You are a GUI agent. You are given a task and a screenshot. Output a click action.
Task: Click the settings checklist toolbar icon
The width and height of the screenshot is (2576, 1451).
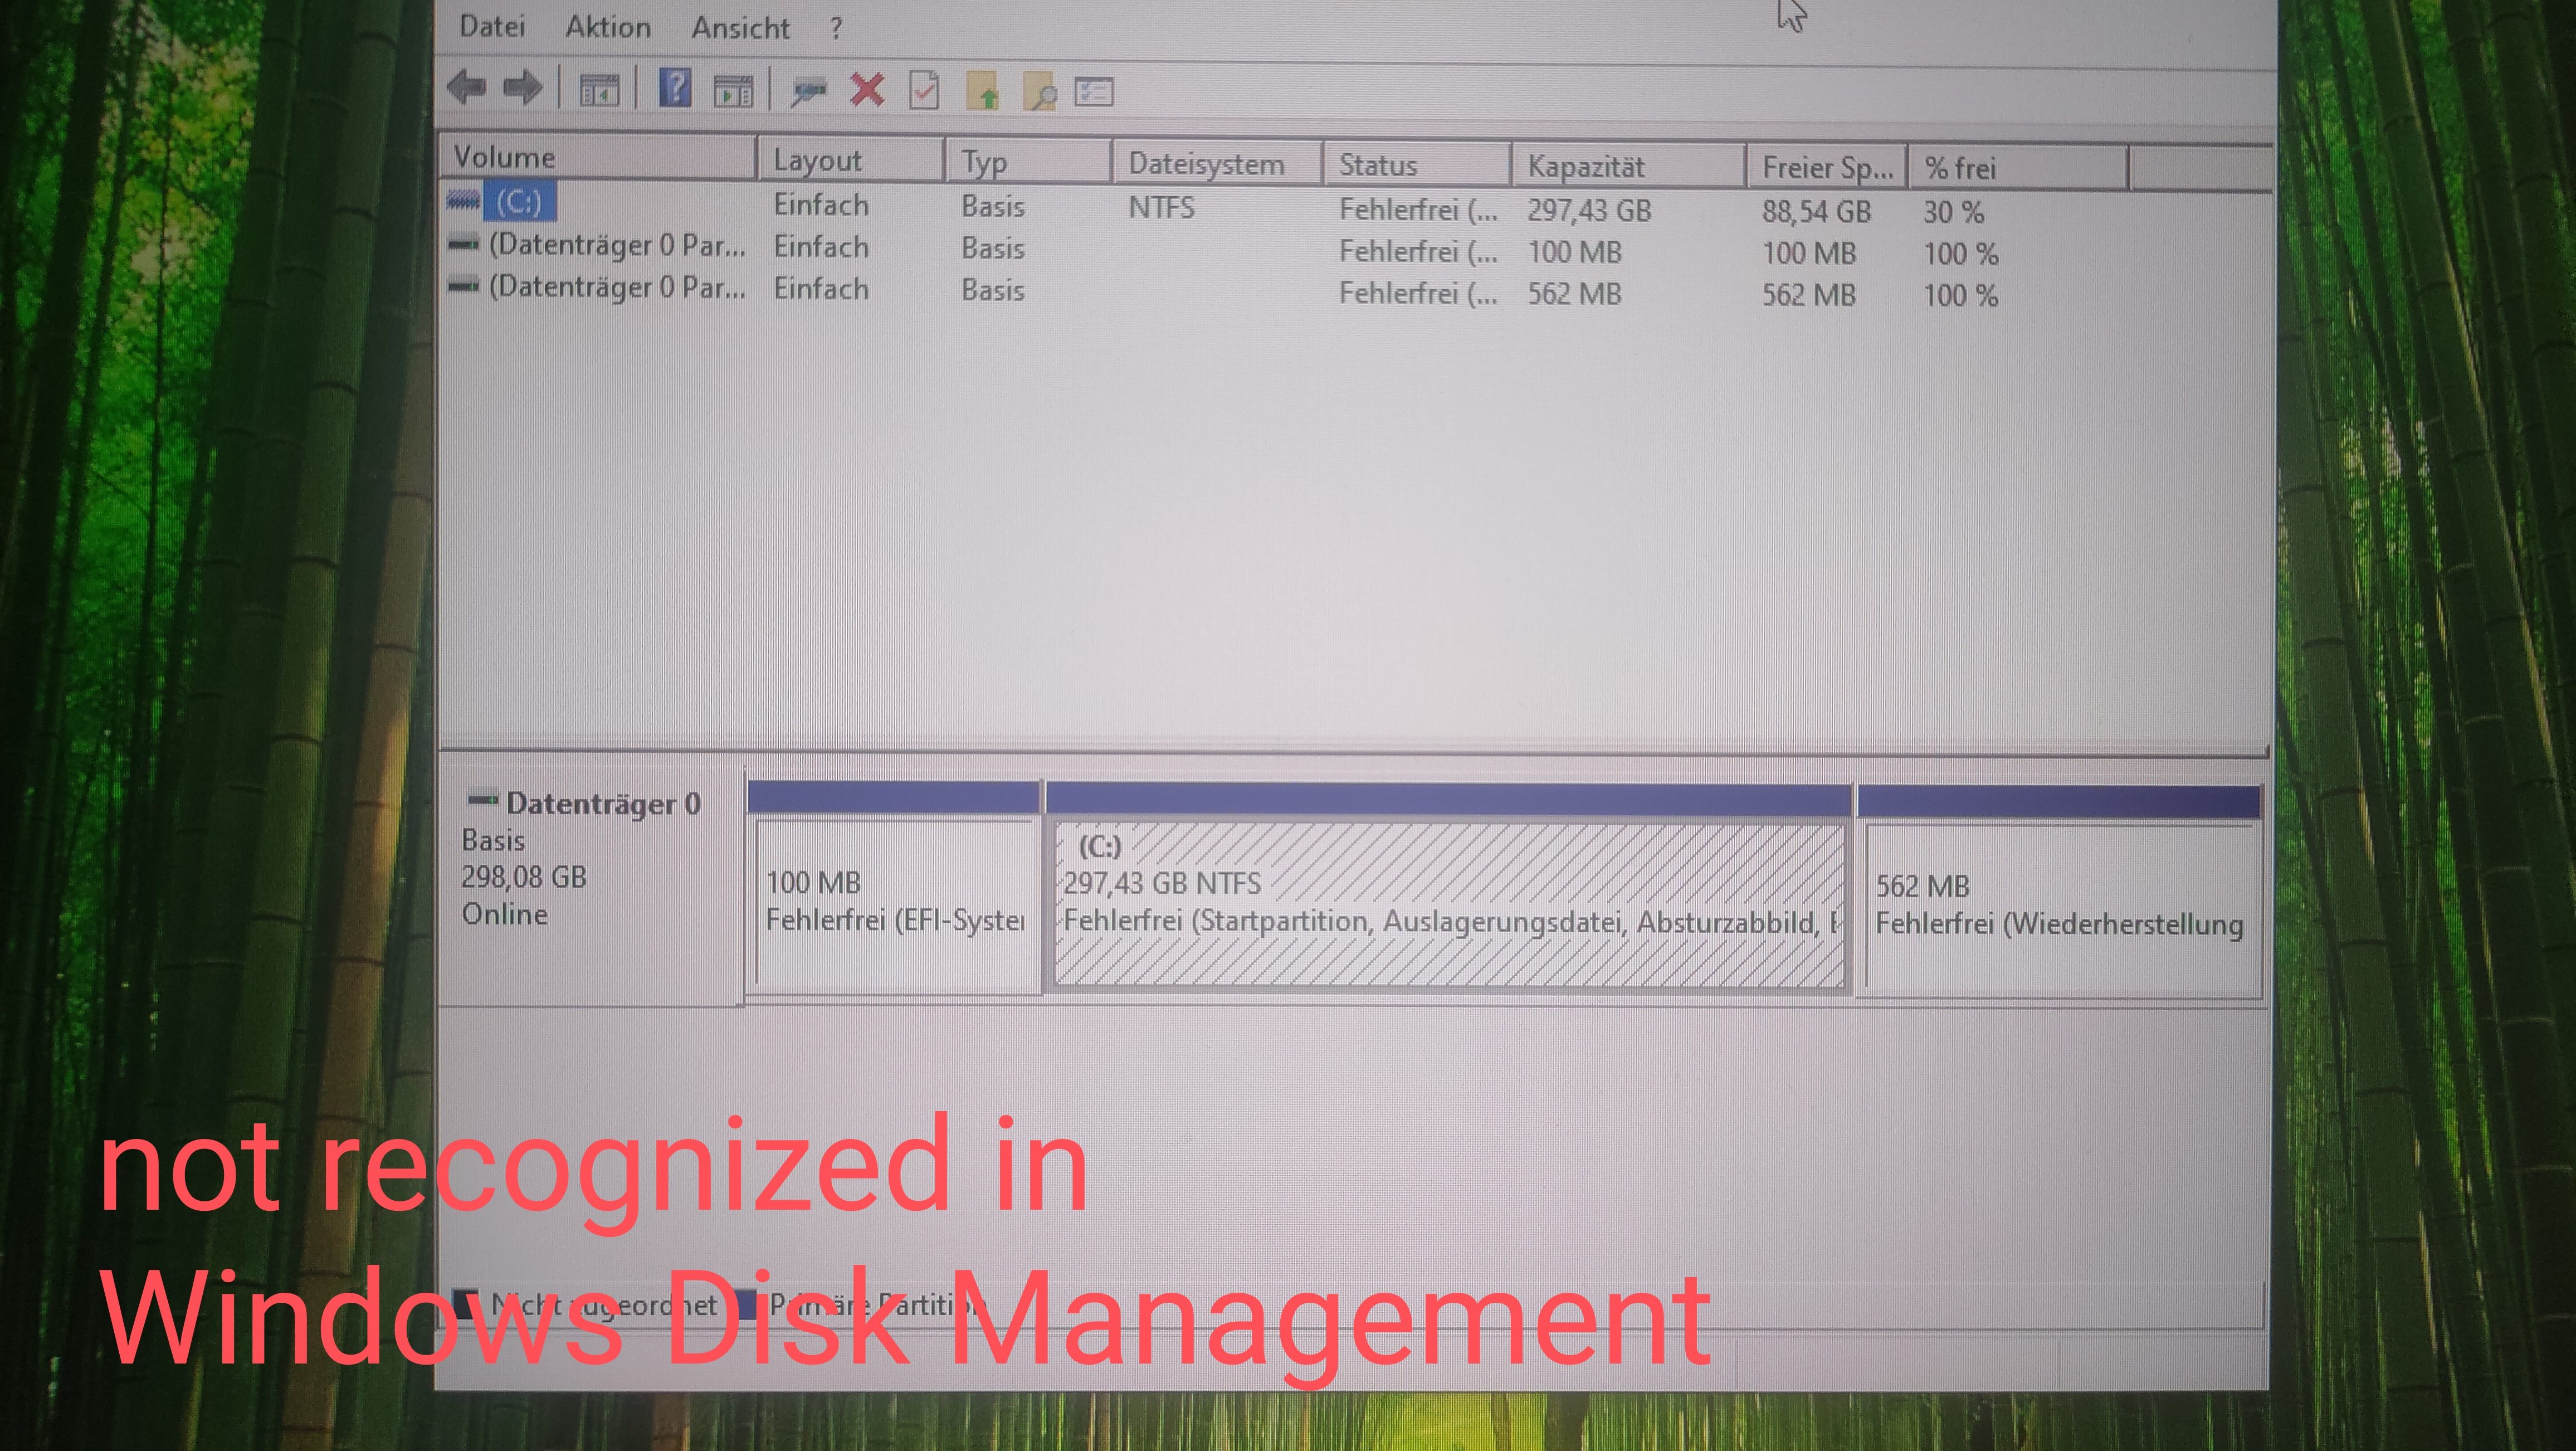pyautogui.click(x=1093, y=93)
